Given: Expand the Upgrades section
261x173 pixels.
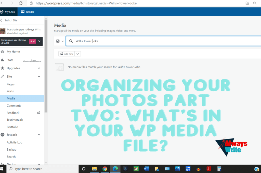Looking at the screenshot, I should (x=39, y=68).
